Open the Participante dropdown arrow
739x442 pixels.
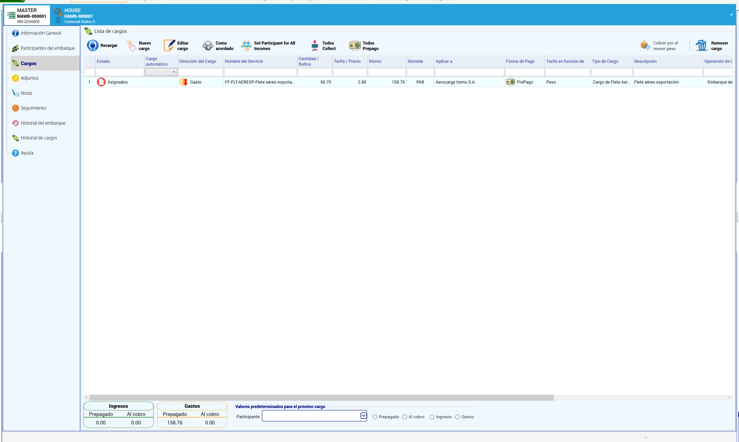[364, 415]
